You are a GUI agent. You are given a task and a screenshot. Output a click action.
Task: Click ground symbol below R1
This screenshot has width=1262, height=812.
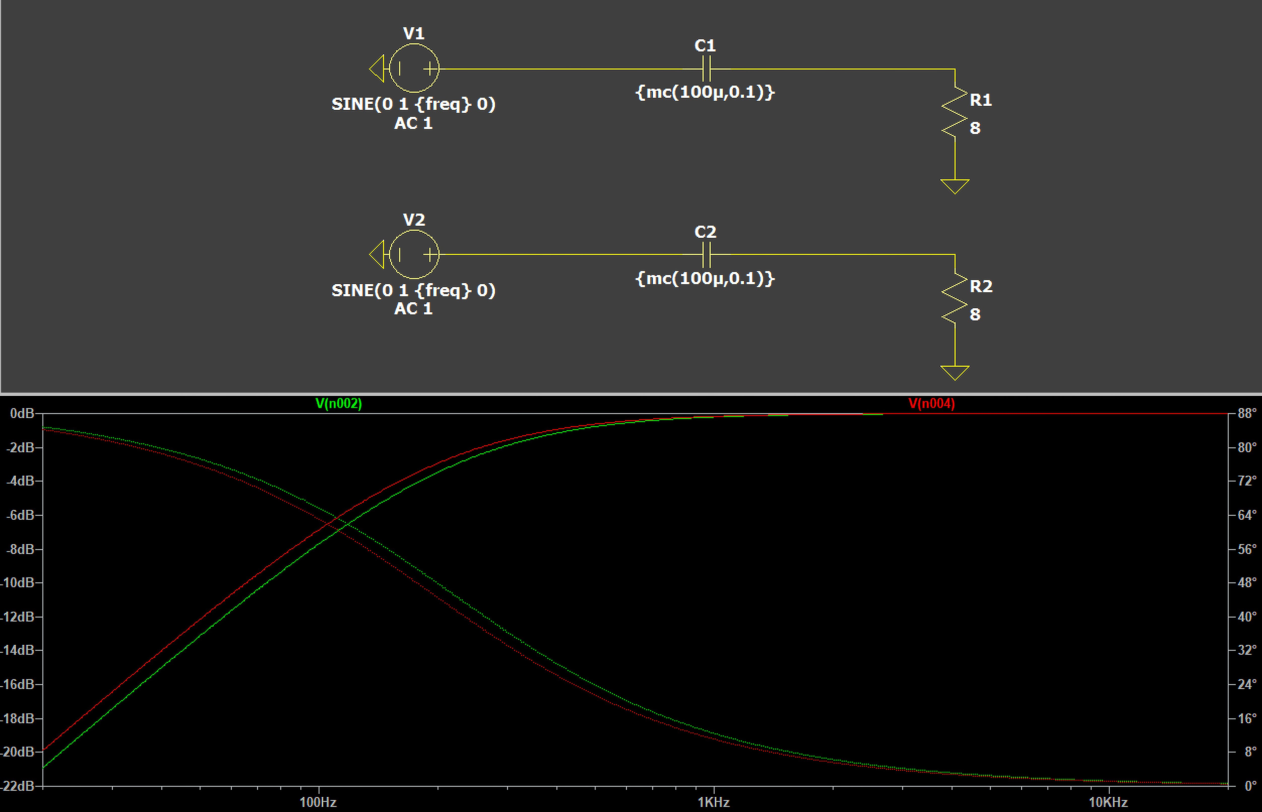(x=954, y=187)
